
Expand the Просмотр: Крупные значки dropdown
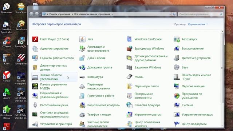pos(198,24)
